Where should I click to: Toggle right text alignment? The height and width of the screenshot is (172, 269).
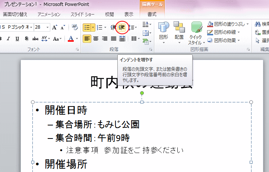tap(104, 39)
